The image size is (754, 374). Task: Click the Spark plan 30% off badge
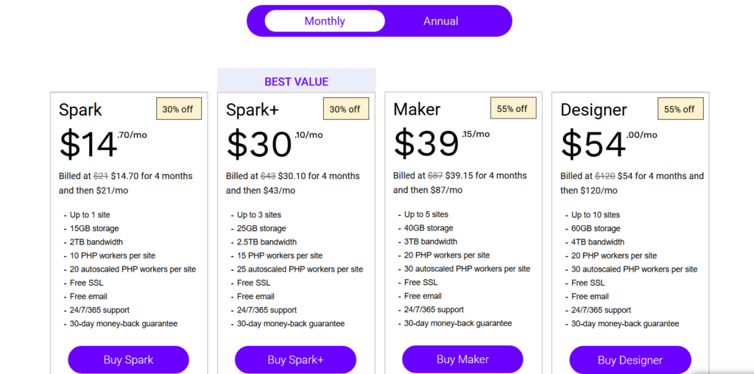[x=177, y=109]
